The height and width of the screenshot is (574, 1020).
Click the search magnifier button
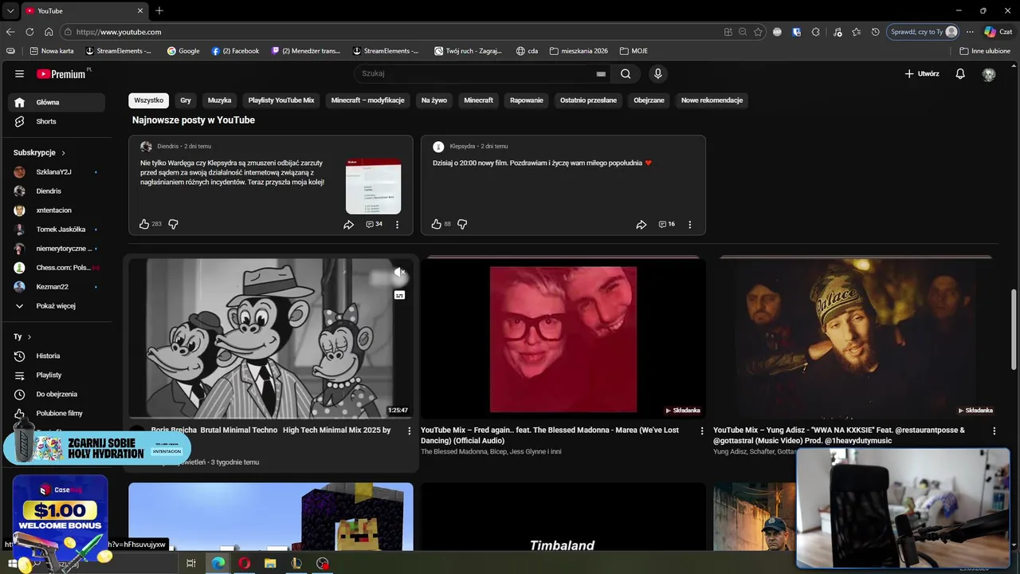pos(626,73)
